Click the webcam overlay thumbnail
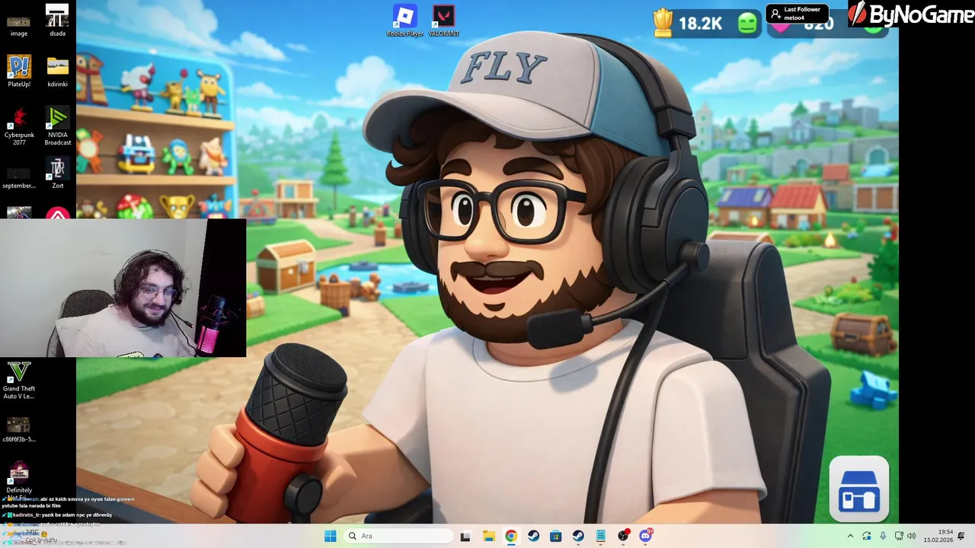Image resolution: width=975 pixels, height=548 pixels. 123,288
